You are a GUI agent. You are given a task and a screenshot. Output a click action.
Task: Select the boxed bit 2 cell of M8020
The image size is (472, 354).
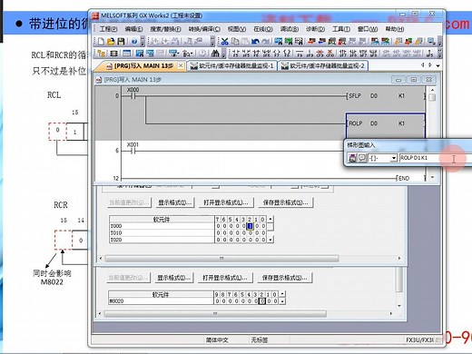262,301
